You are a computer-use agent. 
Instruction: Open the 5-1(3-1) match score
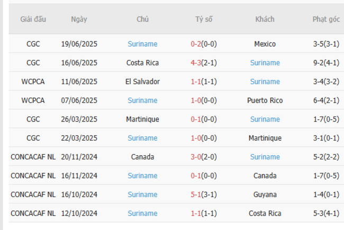[x=203, y=194]
